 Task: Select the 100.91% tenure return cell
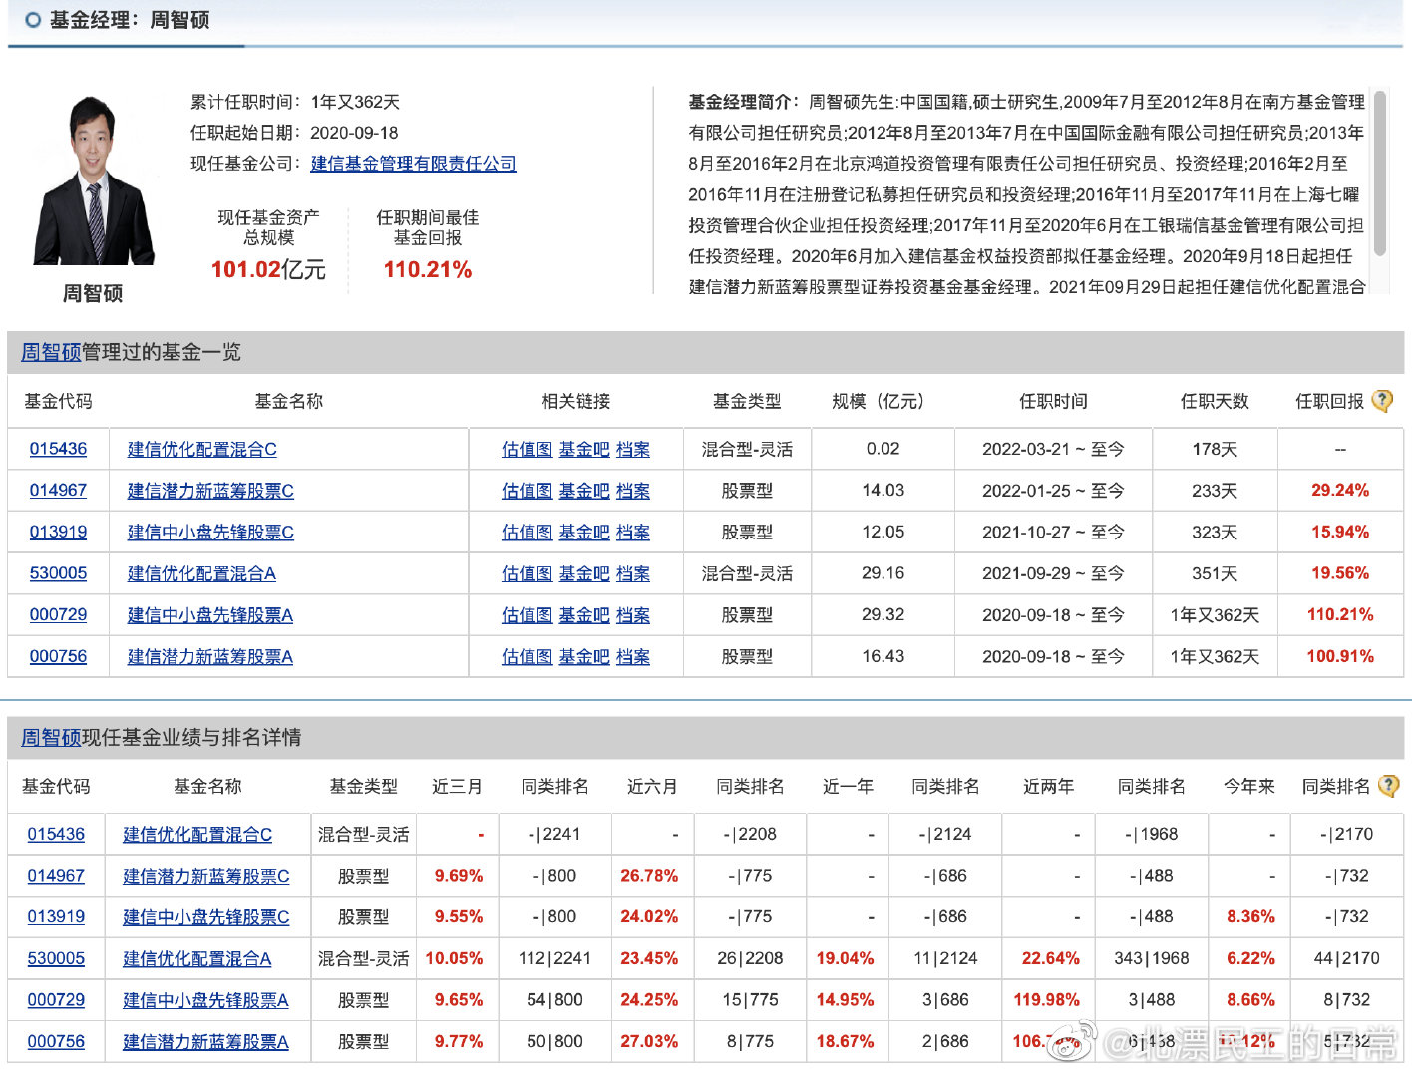click(x=1340, y=656)
